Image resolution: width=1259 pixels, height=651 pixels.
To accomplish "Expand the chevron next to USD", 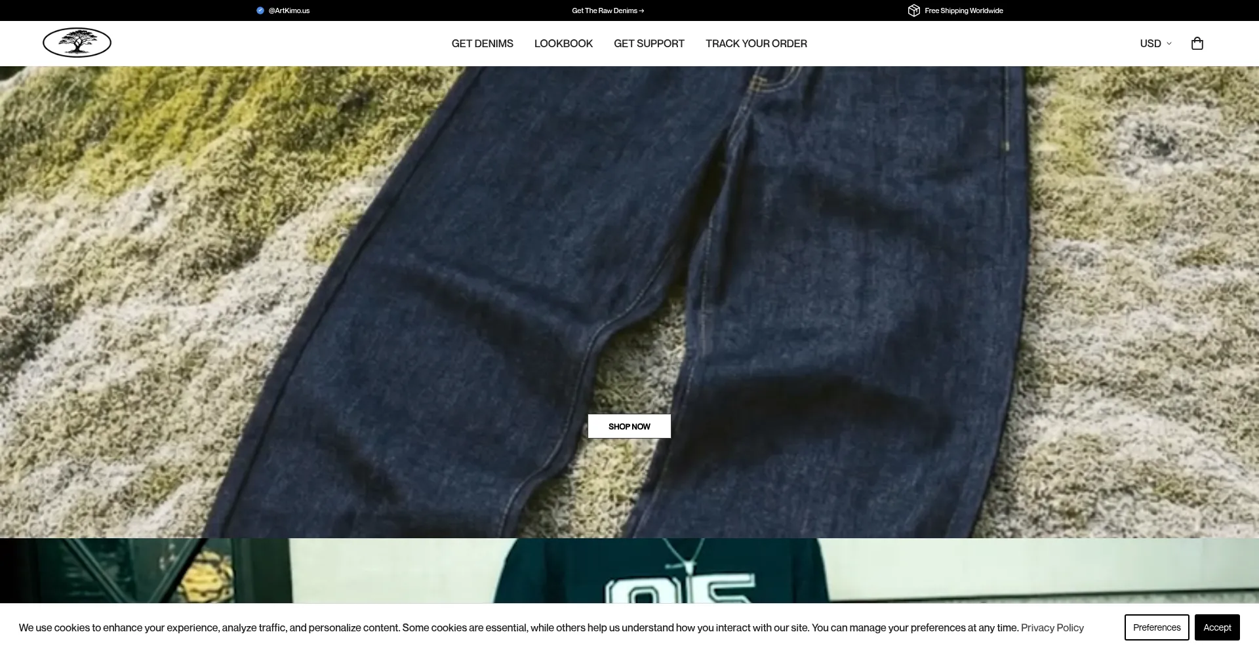I will 1169,44.
